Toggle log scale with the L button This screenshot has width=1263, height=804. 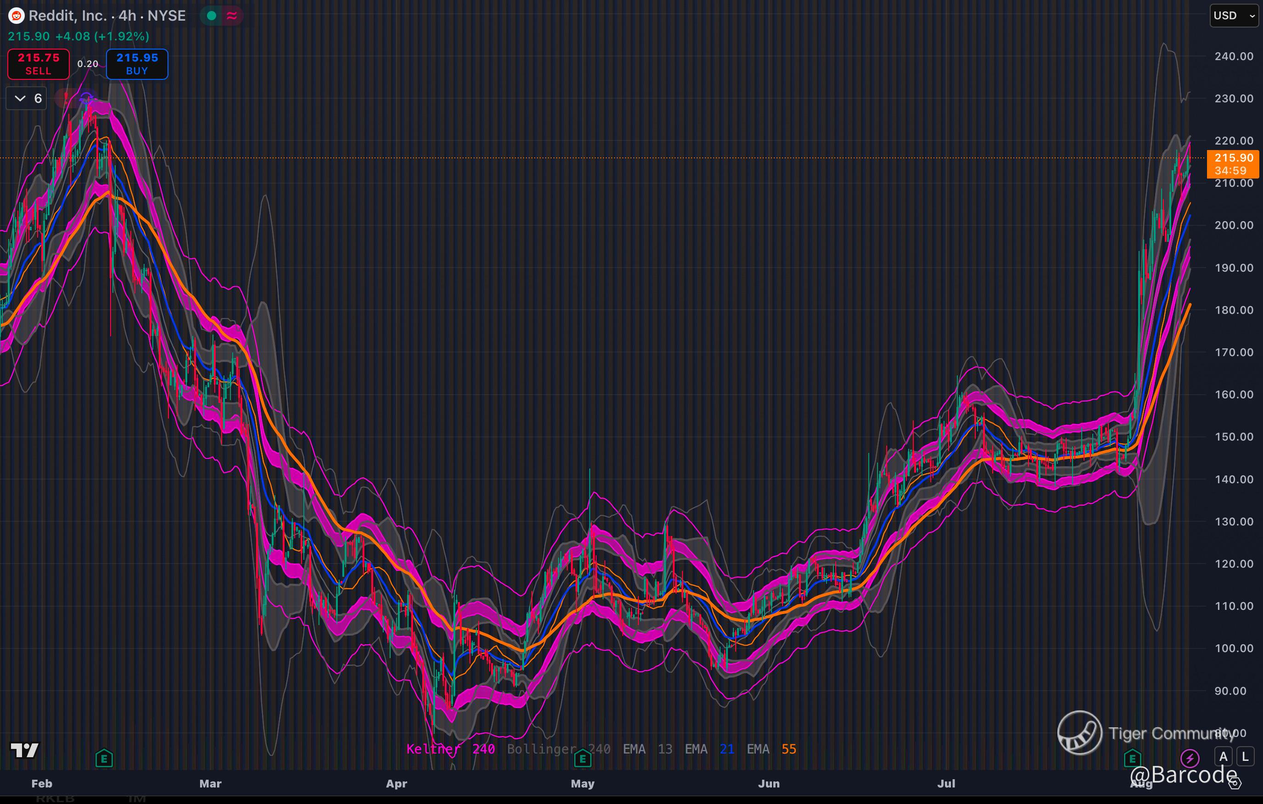pyautogui.click(x=1245, y=757)
